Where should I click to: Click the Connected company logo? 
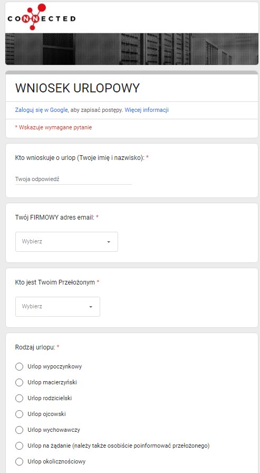click(x=41, y=17)
